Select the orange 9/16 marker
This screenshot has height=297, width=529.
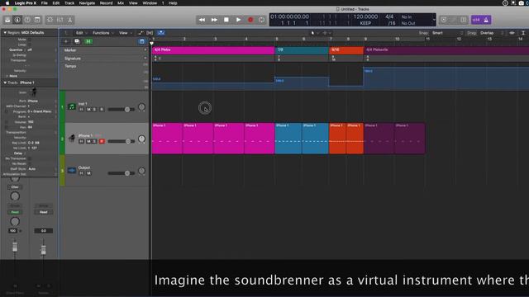pyautogui.click(x=346, y=49)
